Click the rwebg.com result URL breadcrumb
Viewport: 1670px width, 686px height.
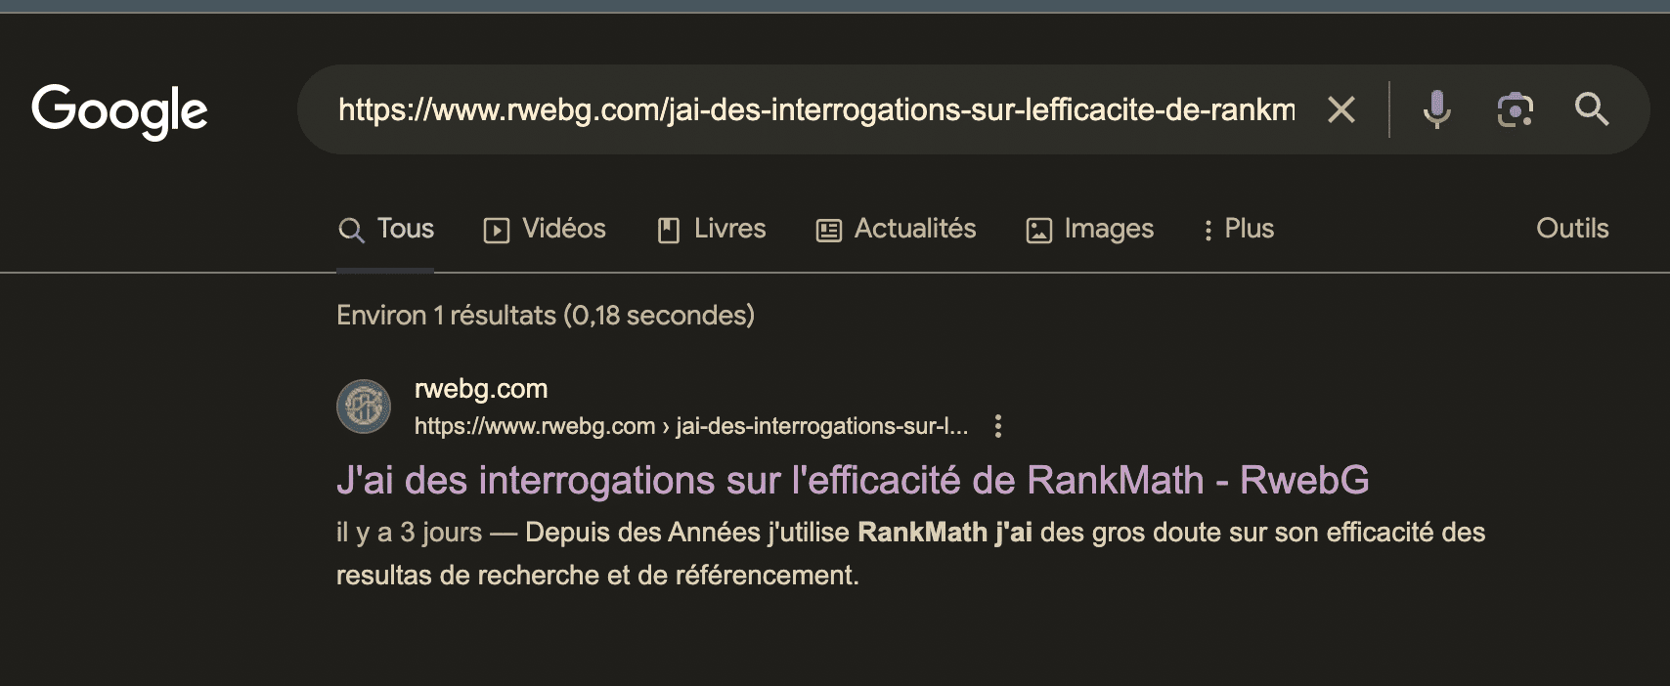(x=691, y=426)
